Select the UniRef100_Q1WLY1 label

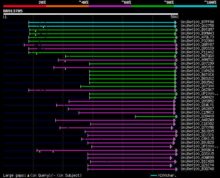(197, 105)
